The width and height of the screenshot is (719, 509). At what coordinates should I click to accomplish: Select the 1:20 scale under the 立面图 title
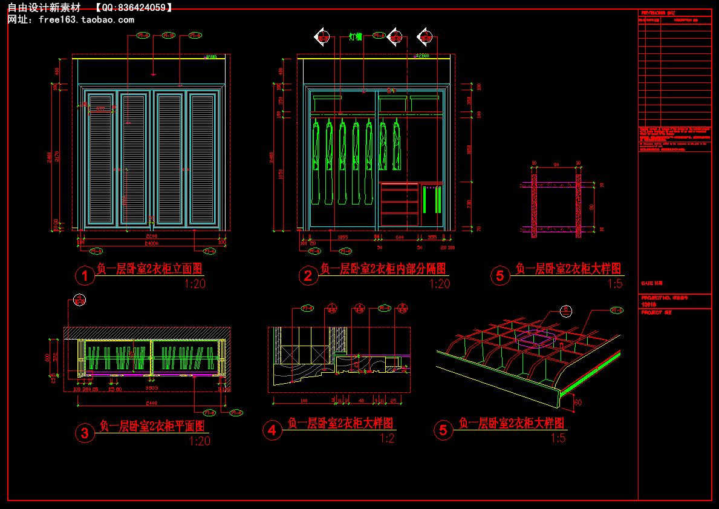tap(195, 284)
